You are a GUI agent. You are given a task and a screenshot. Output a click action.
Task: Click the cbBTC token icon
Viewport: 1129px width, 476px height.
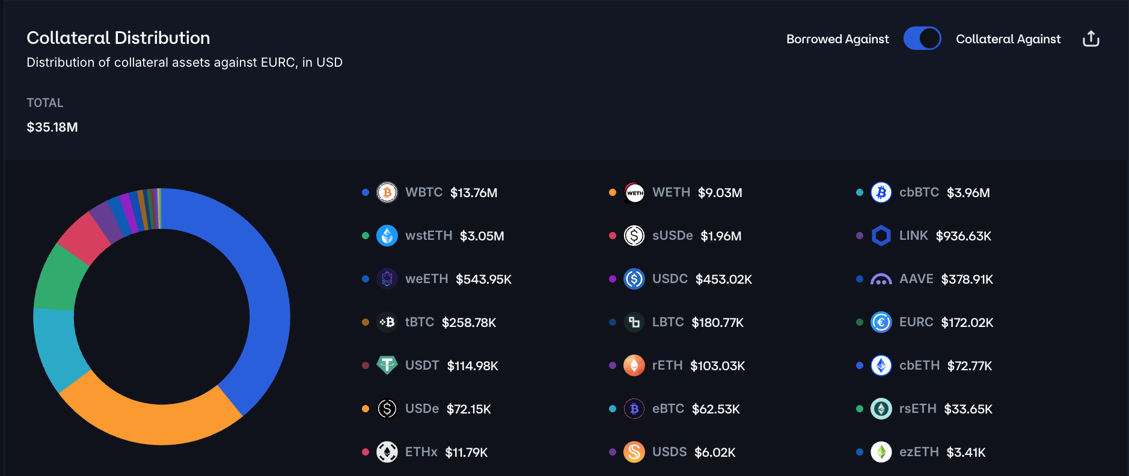pos(881,192)
